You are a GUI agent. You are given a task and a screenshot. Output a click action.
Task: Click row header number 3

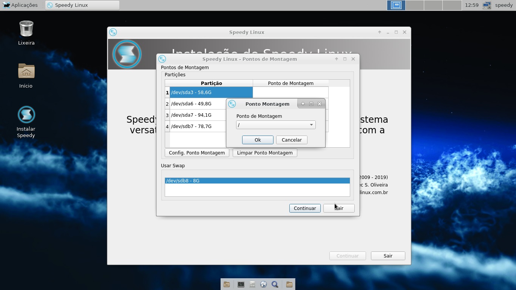coord(167,115)
